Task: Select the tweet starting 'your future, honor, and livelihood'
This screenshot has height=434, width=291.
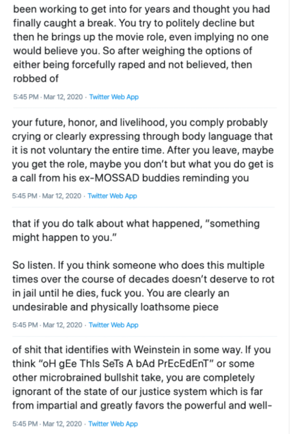Action: click(x=143, y=150)
